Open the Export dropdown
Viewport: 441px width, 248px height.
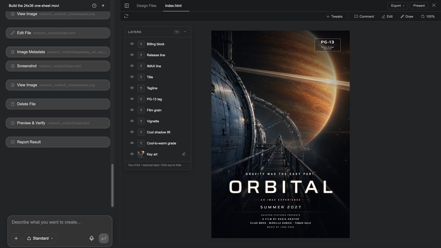(x=397, y=6)
